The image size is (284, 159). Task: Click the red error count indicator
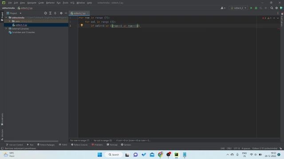[264, 18]
